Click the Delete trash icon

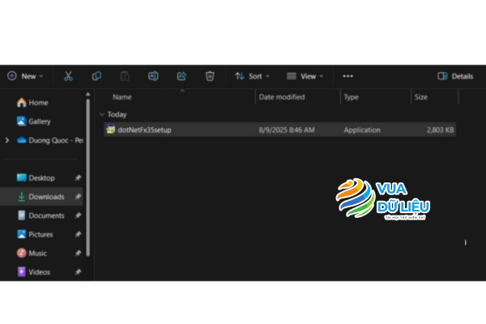click(x=210, y=76)
